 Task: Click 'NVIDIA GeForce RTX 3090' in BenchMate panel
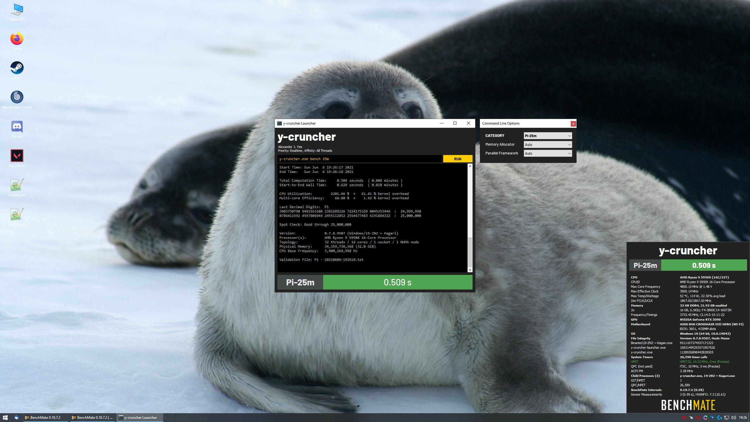(700, 319)
